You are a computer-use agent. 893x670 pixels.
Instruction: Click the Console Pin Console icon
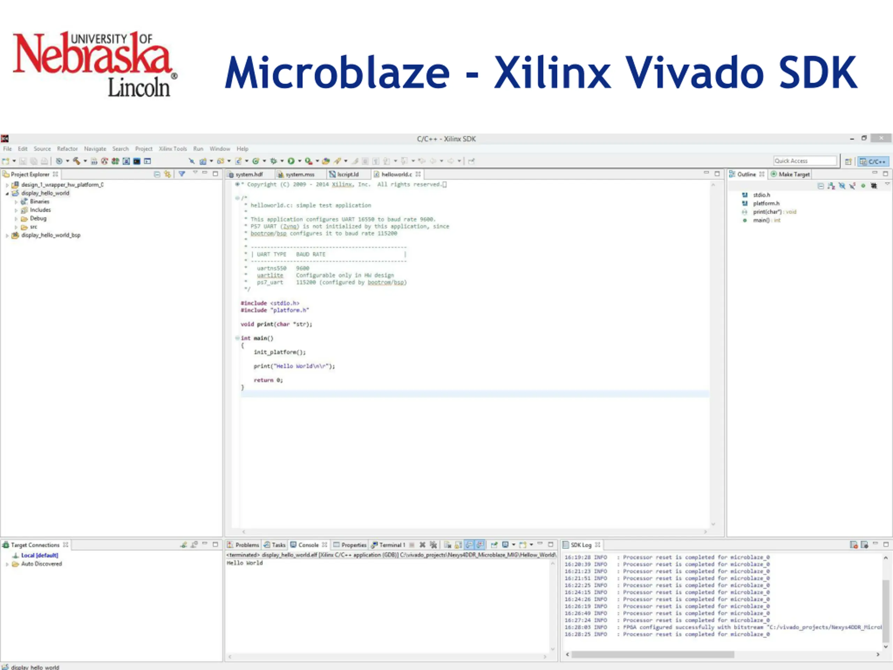(494, 545)
